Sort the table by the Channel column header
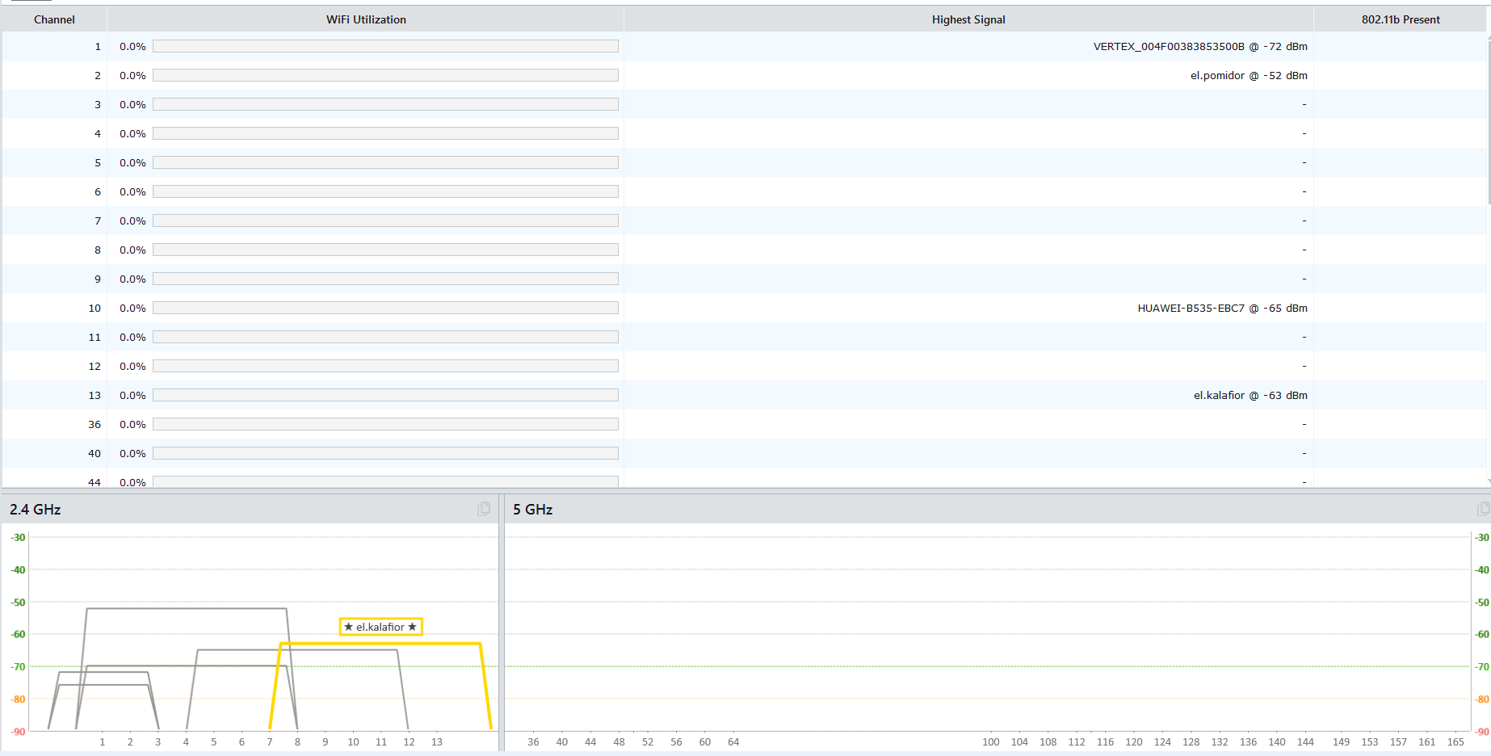1491x756 pixels. (54, 19)
